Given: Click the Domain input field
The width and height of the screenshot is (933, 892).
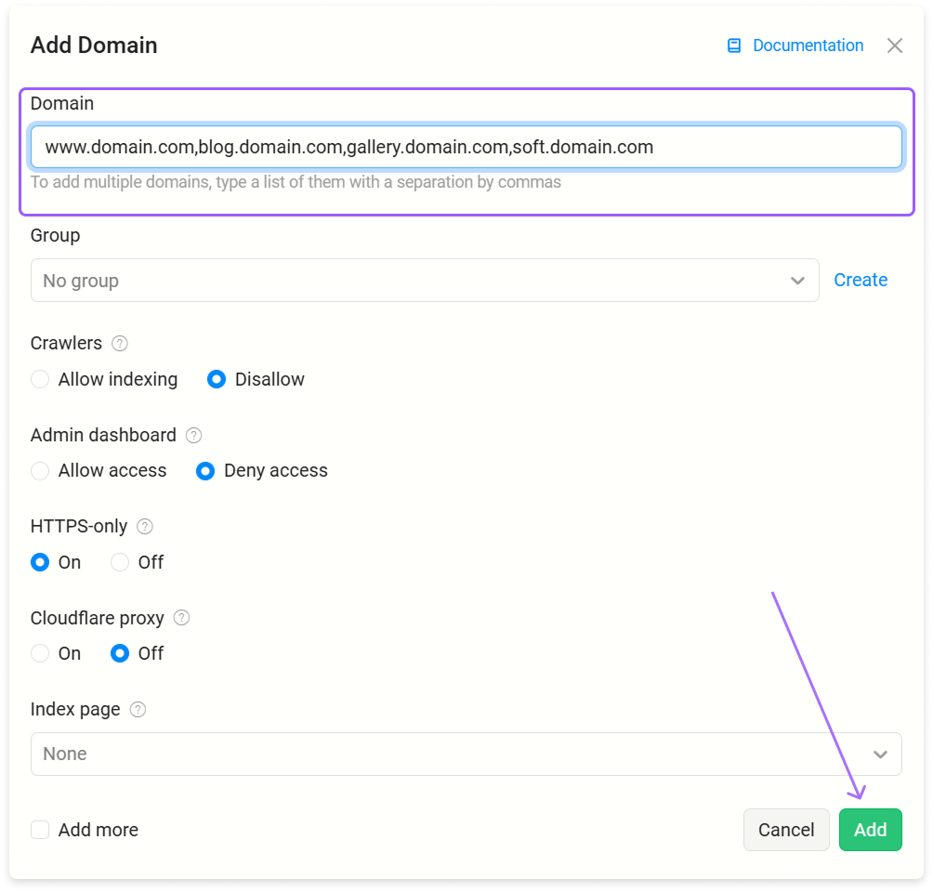Looking at the screenshot, I should pyautogui.click(x=466, y=147).
